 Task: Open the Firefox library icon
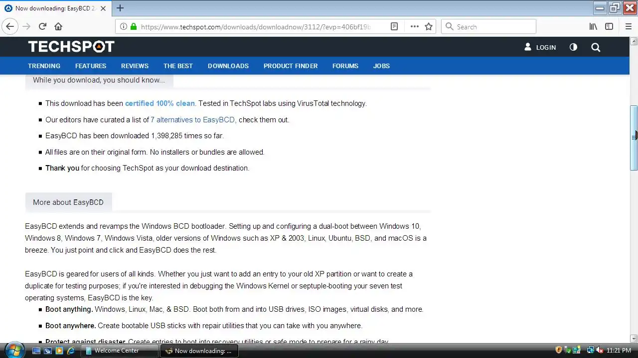coord(593,27)
